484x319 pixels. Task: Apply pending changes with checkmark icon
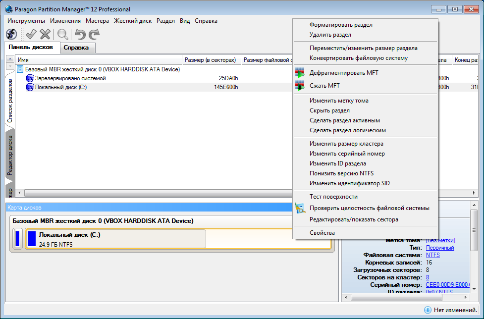31,34
